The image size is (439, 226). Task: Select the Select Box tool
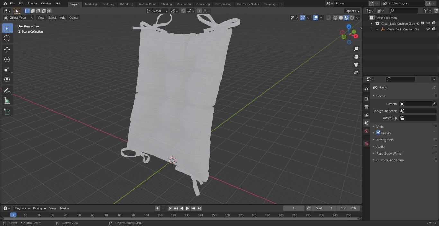pyautogui.click(x=7, y=29)
